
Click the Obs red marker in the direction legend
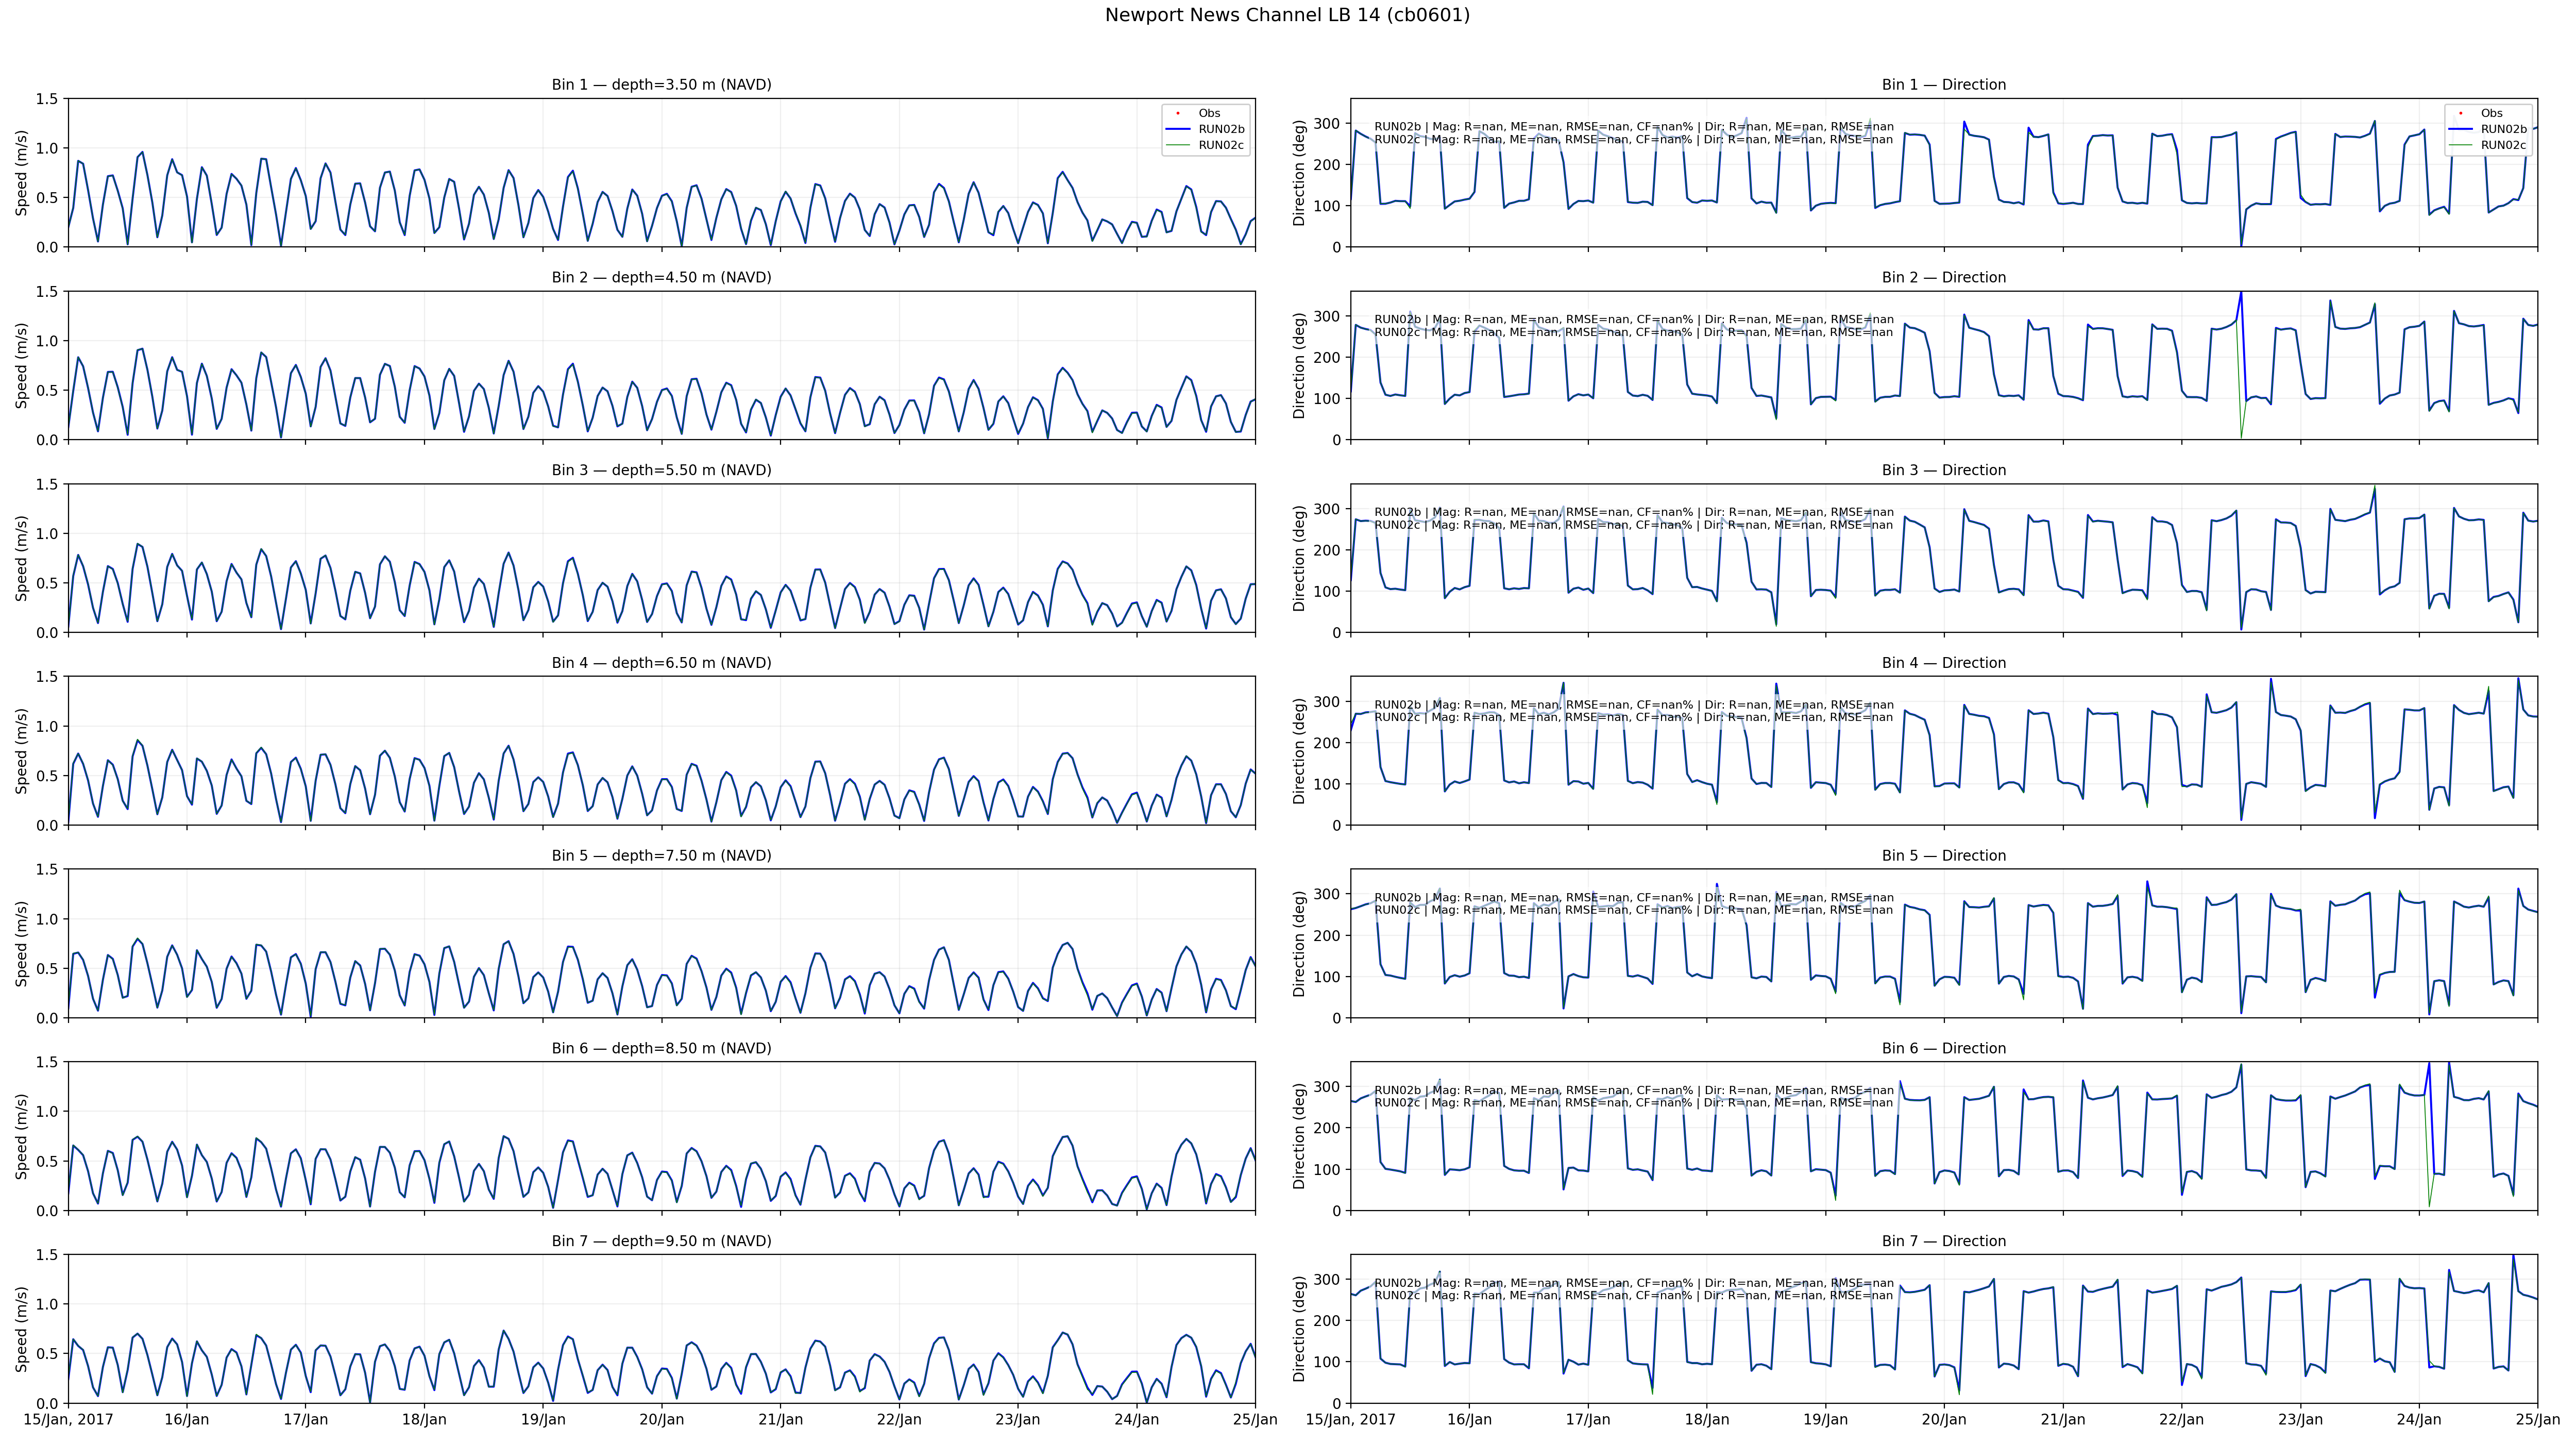[2460, 113]
